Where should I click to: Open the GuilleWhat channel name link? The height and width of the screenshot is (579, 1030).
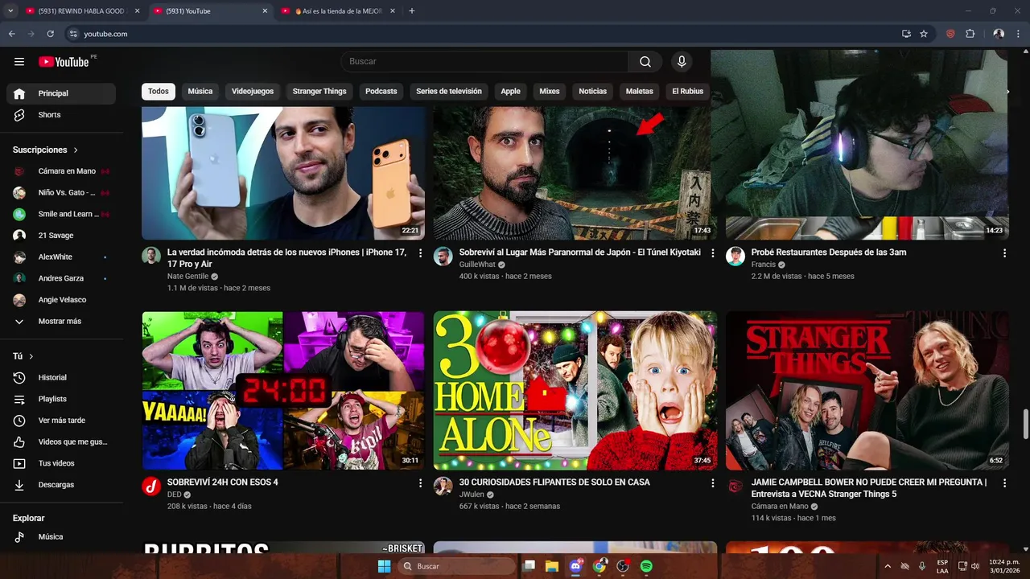tap(477, 265)
